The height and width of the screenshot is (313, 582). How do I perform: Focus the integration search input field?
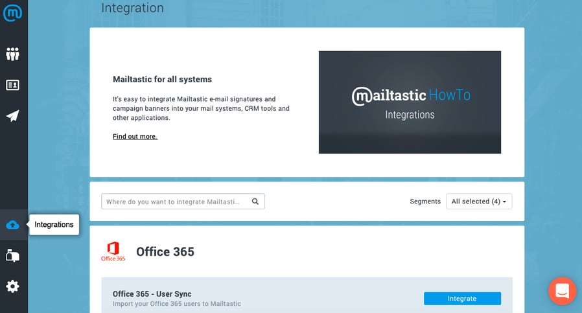[176, 202]
